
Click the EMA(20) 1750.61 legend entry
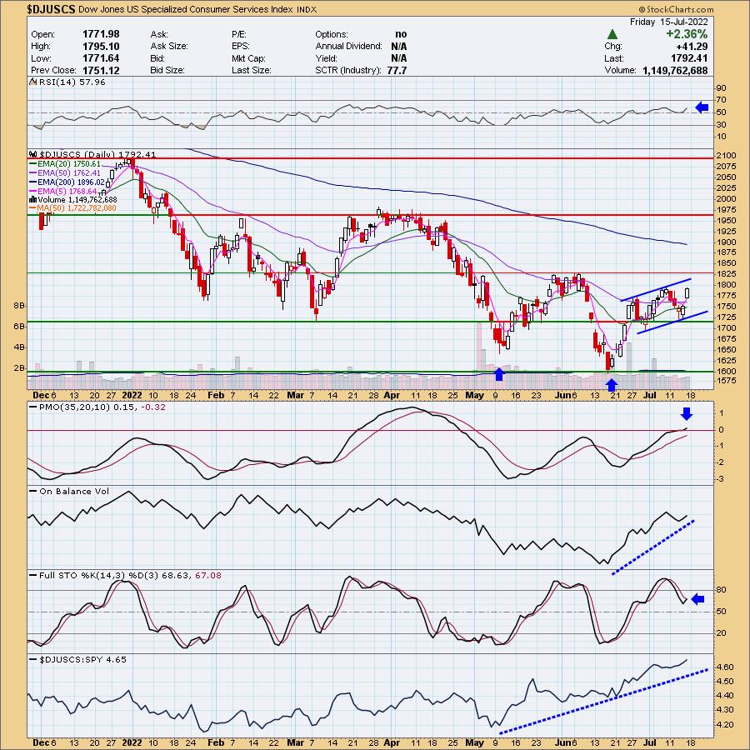(x=69, y=163)
